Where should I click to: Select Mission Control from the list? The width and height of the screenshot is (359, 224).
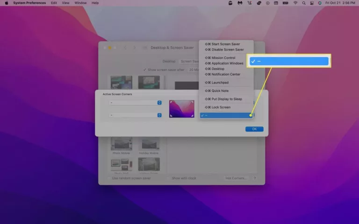[x=226, y=58]
